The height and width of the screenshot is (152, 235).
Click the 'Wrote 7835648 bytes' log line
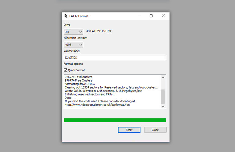point(103,91)
